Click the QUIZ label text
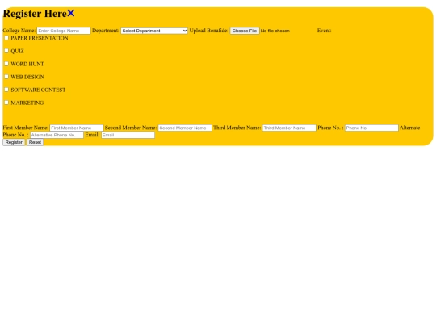436x327 pixels. click(x=17, y=51)
